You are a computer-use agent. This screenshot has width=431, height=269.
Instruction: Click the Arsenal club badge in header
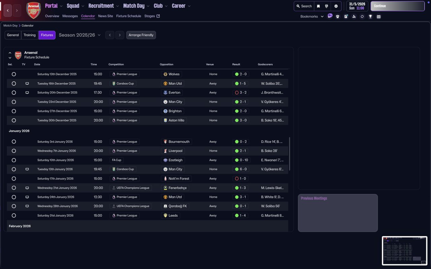click(x=33, y=10)
